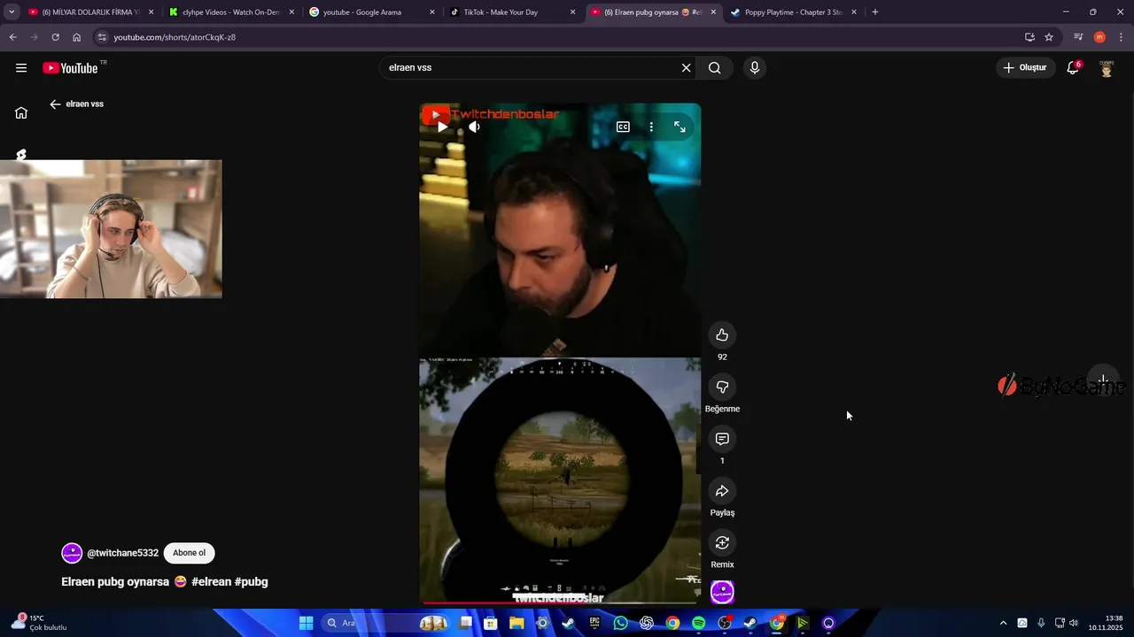Click the #elrean hashtag

pos(211,582)
